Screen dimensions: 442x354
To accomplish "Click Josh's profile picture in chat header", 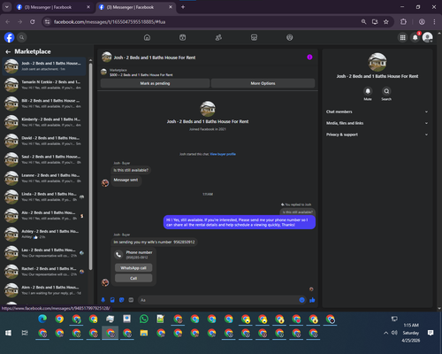I will [107, 58].
